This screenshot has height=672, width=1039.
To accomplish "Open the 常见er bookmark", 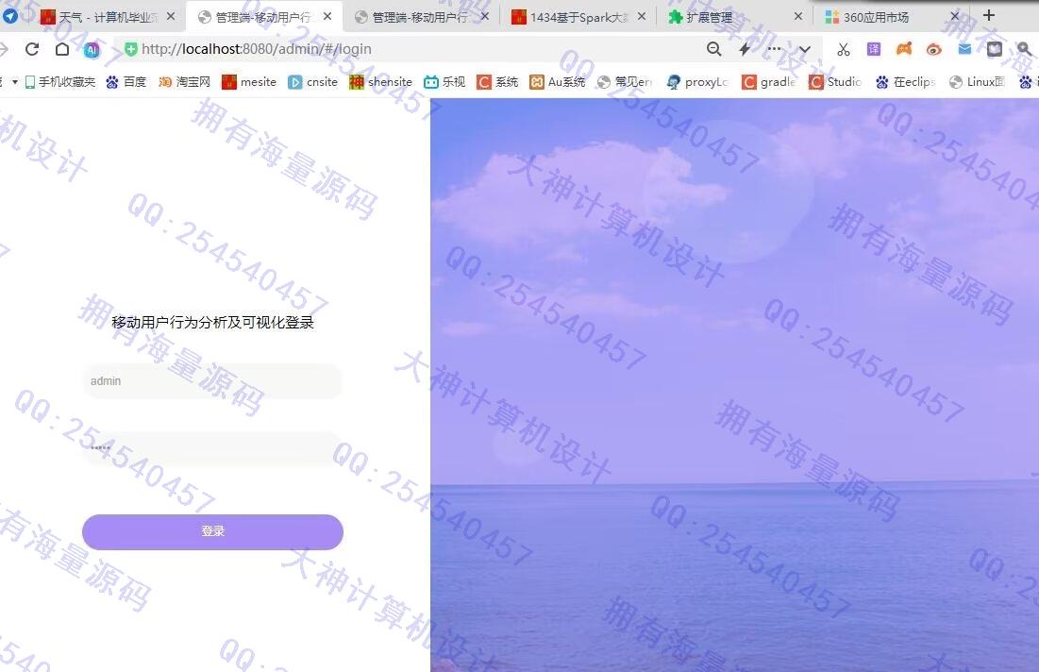I will click(625, 81).
